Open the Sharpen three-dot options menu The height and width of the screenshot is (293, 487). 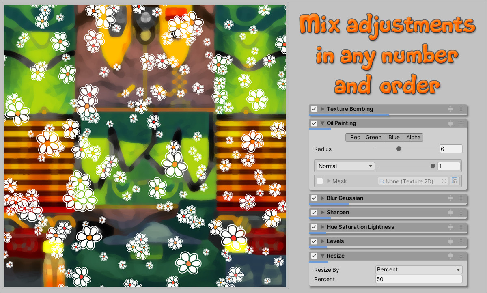pos(461,213)
